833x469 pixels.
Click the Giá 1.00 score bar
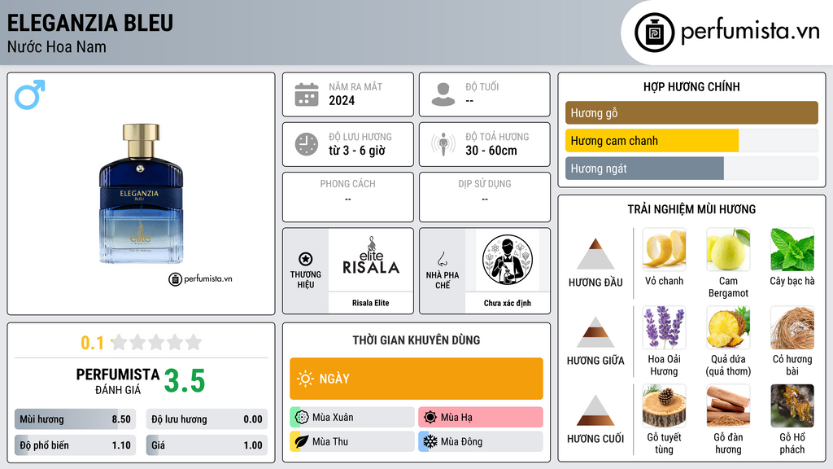pyautogui.click(x=207, y=445)
